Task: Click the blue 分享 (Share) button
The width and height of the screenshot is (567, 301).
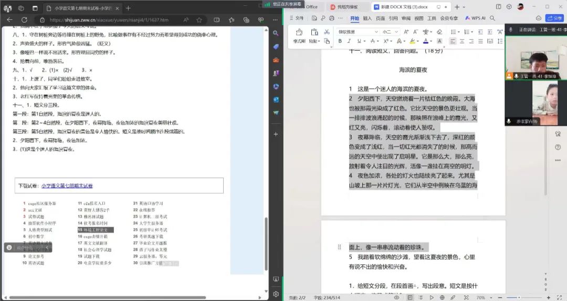Action: coord(554,18)
